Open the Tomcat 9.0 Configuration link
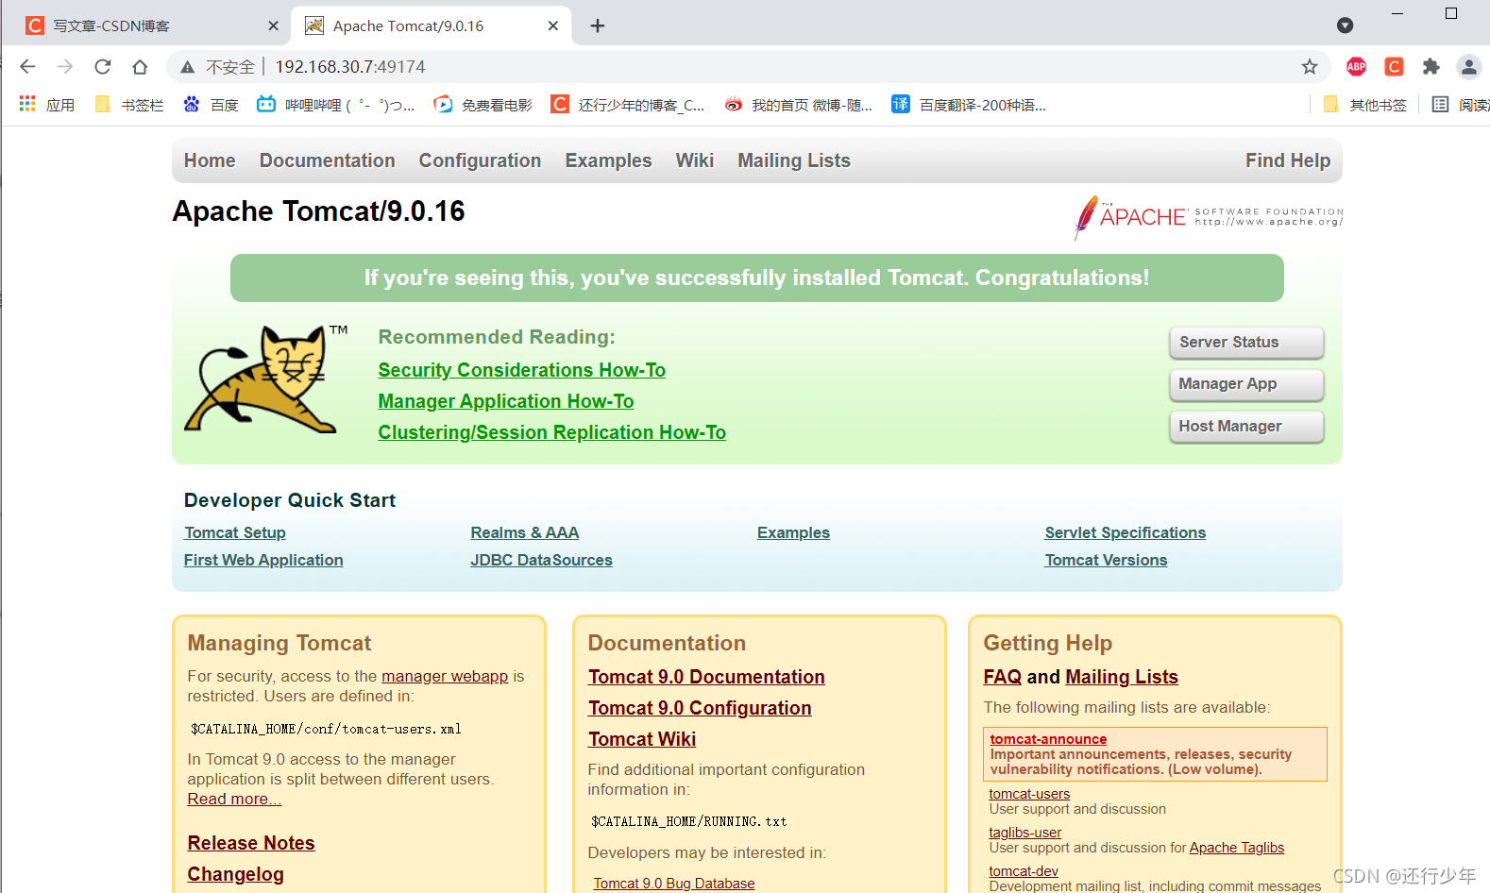The width and height of the screenshot is (1490, 893). click(700, 708)
